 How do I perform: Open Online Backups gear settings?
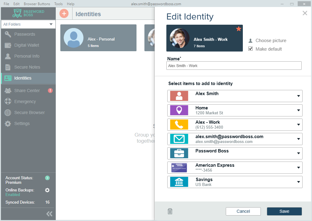tap(47, 190)
